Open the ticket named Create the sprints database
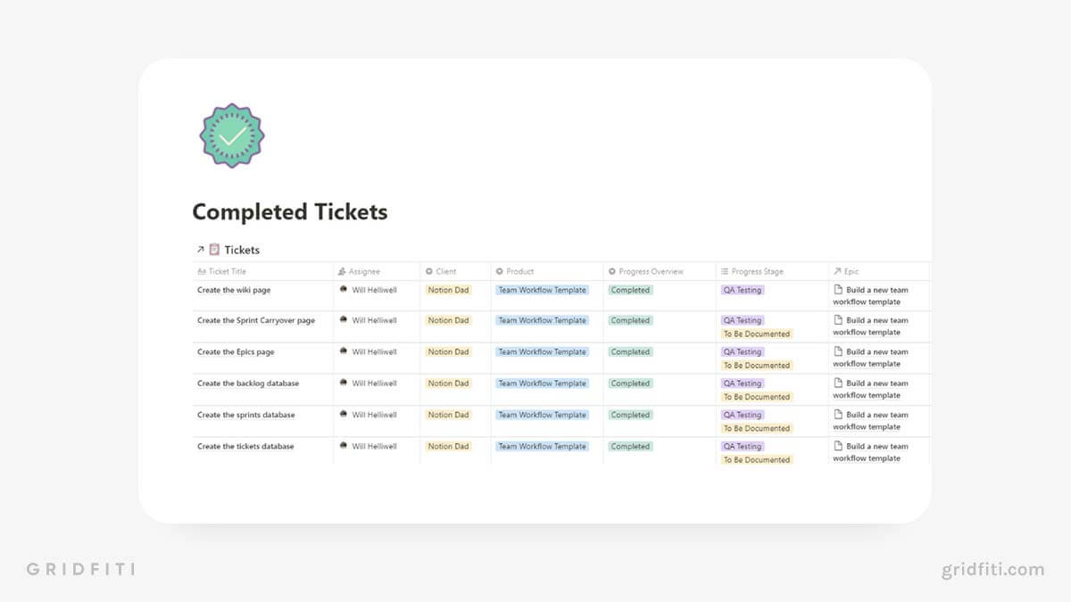The image size is (1071, 602). [245, 415]
